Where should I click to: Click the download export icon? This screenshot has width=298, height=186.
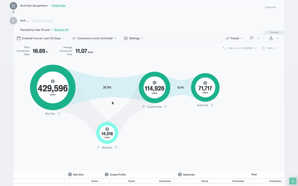271,38
